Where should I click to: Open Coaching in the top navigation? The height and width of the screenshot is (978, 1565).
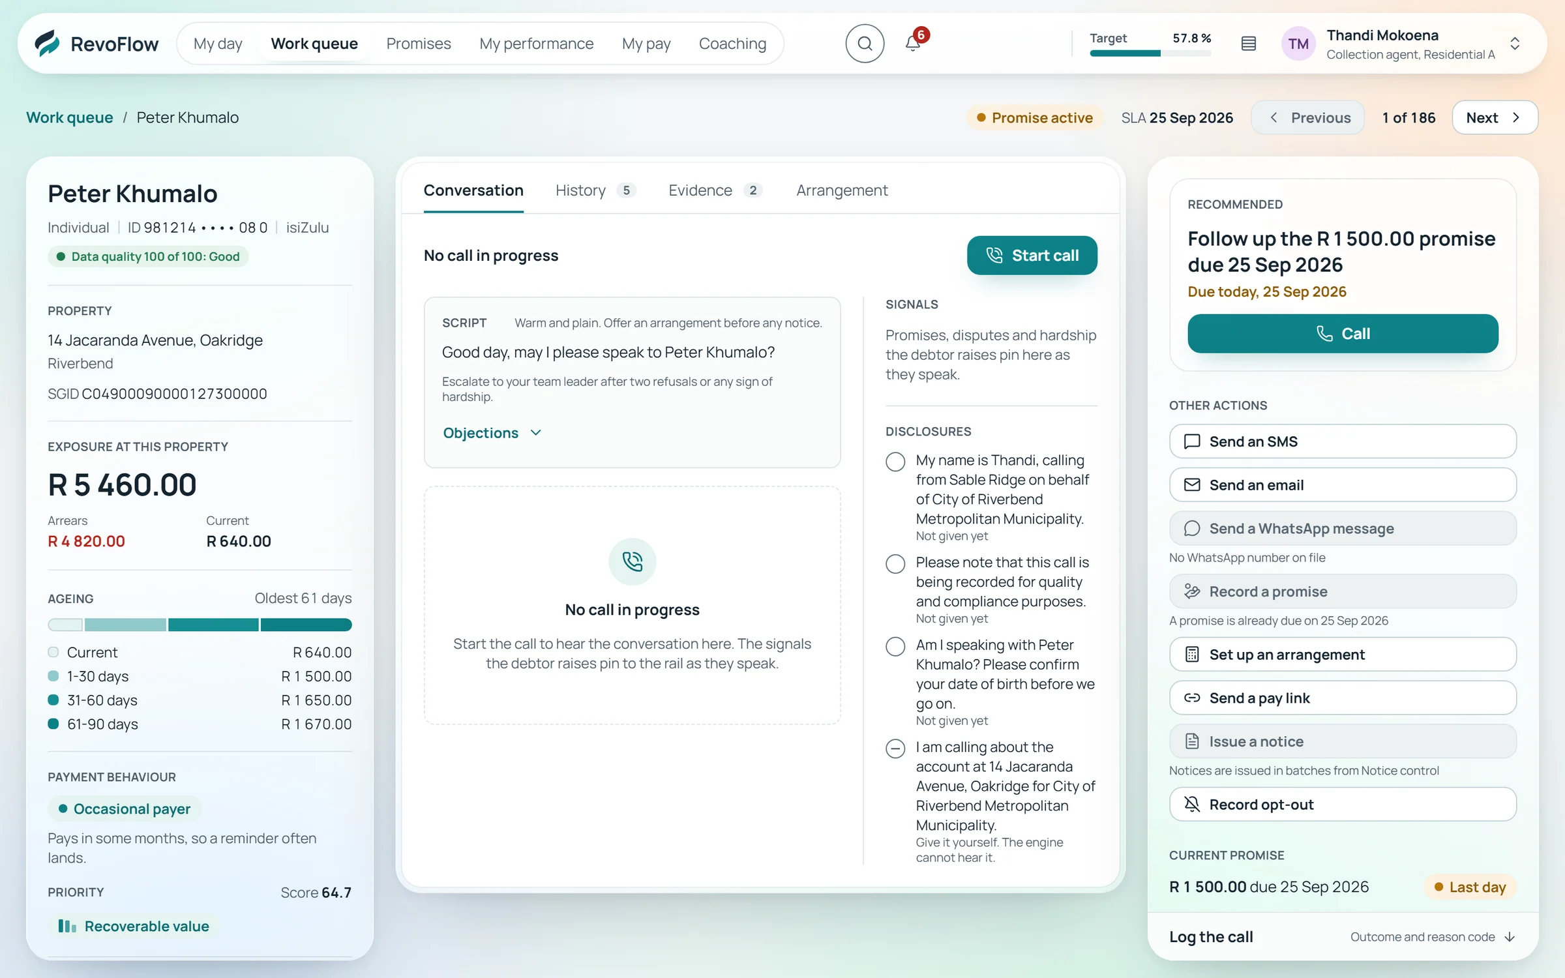click(x=732, y=44)
